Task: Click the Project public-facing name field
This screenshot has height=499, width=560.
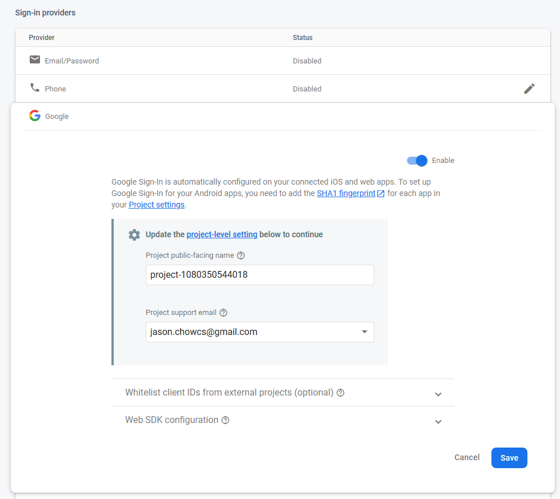Action: [x=259, y=275]
